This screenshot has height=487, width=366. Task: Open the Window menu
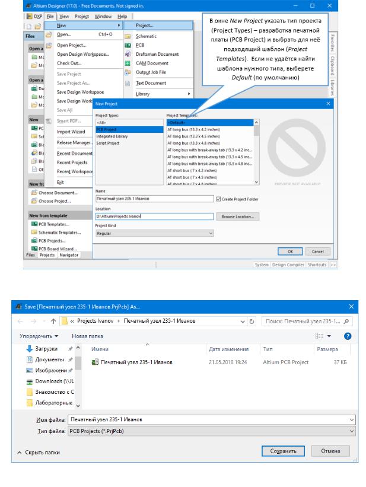(x=103, y=17)
